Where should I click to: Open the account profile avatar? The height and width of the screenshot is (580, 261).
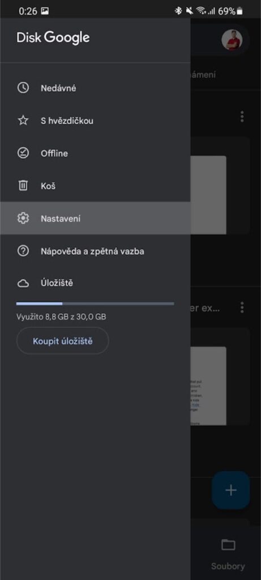[x=232, y=40]
